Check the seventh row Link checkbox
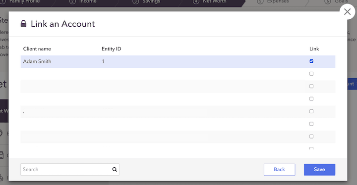This screenshot has width=357, height=185. (x=311, y=137)
